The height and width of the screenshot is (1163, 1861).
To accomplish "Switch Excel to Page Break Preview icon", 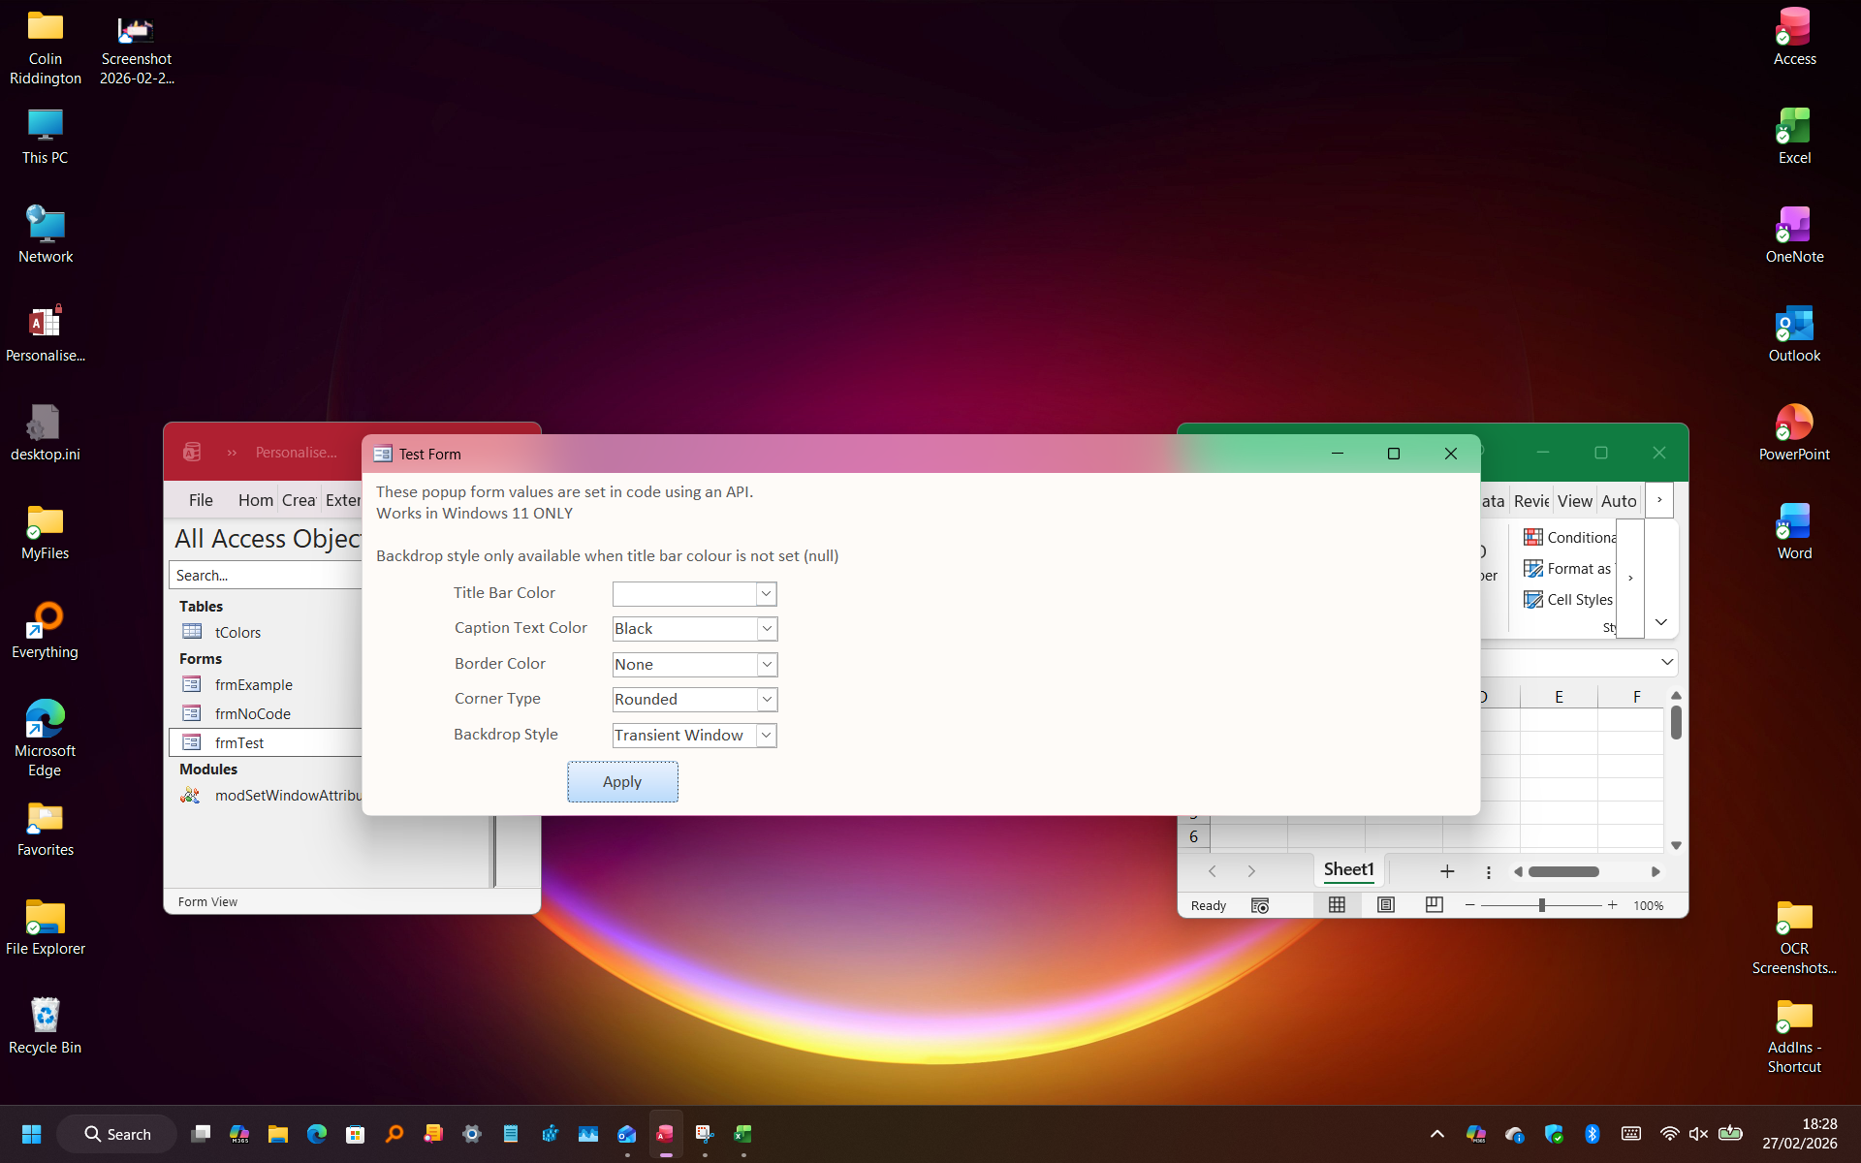I will click(1435, 904).
